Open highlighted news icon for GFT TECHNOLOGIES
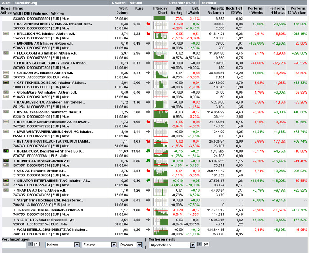Image resolution: width=309 pixels, height=253 pixels. [6, 82]
